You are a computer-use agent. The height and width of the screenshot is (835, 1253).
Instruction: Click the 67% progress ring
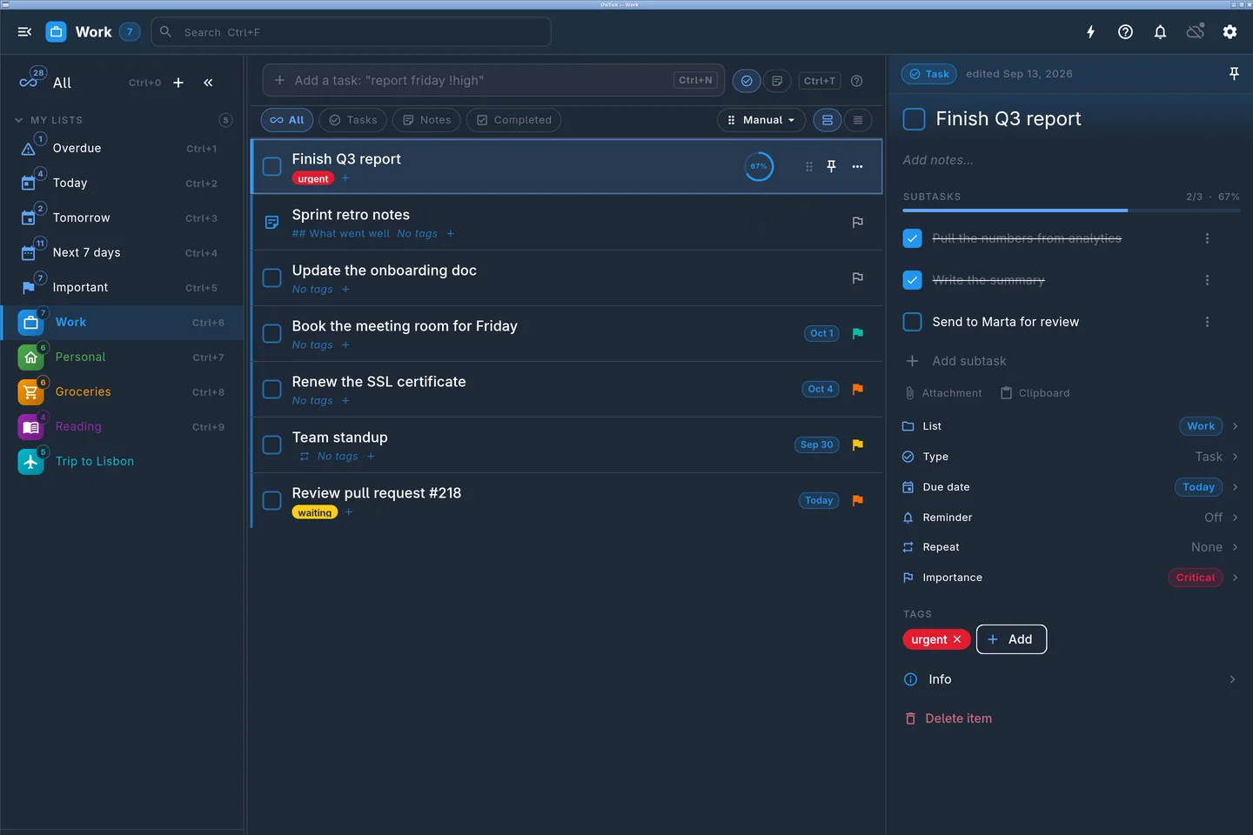759,166
